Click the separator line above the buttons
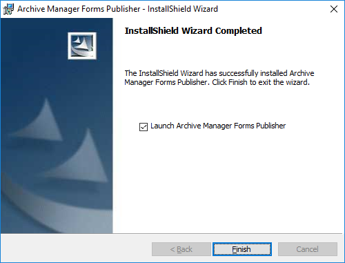 coord(171,234)
